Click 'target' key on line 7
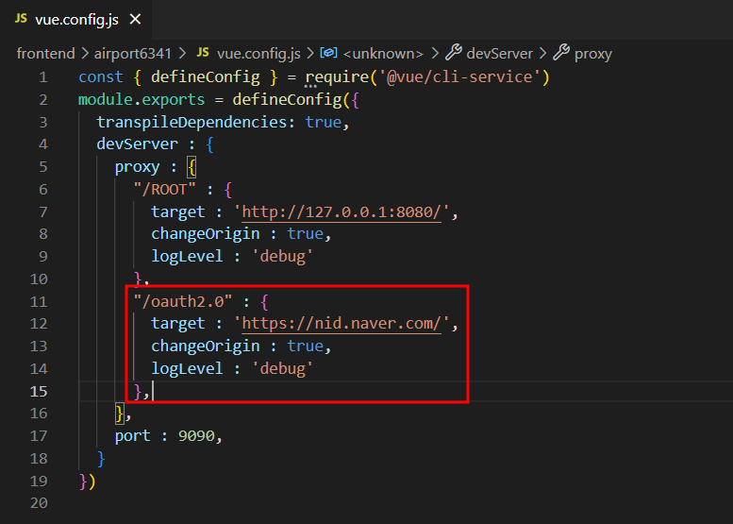The height and width of the screenshot is (524, 733). [x=177, y=212]
